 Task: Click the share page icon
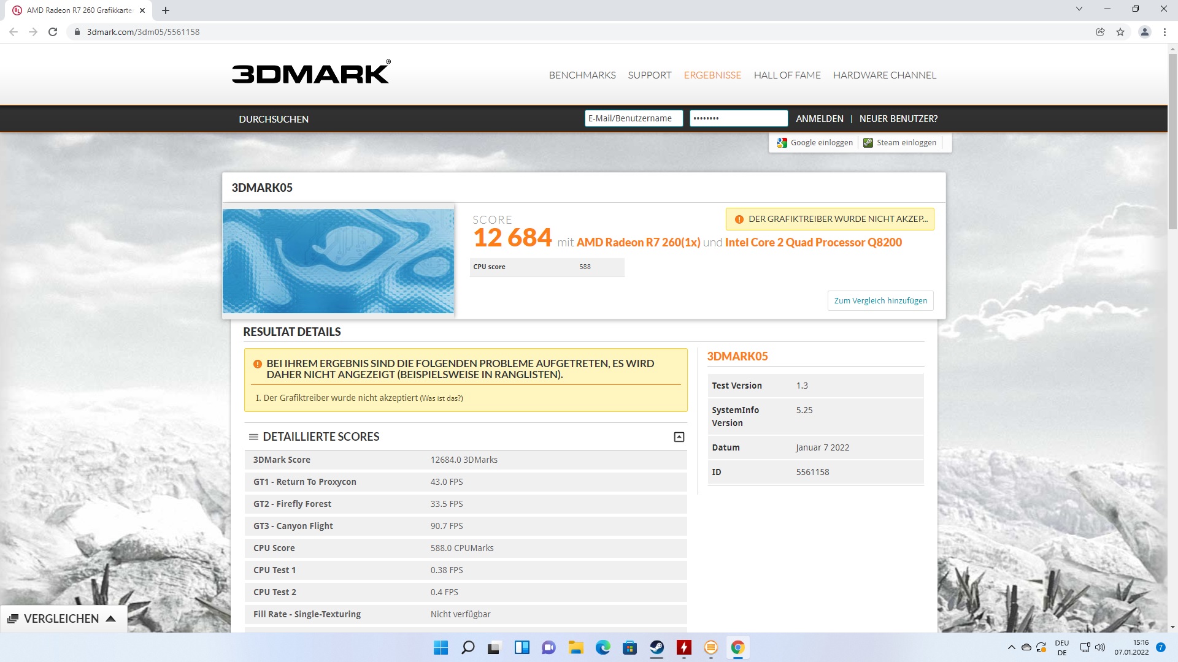point(1100,32)
